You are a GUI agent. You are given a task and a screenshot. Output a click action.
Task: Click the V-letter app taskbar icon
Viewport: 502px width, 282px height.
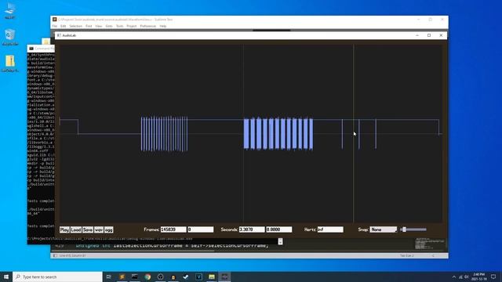tap(198, 277)
